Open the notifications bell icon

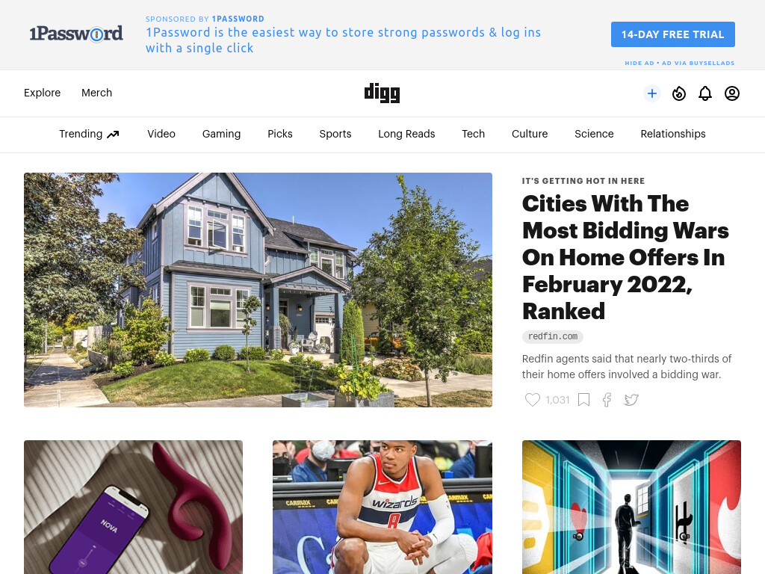705,93
